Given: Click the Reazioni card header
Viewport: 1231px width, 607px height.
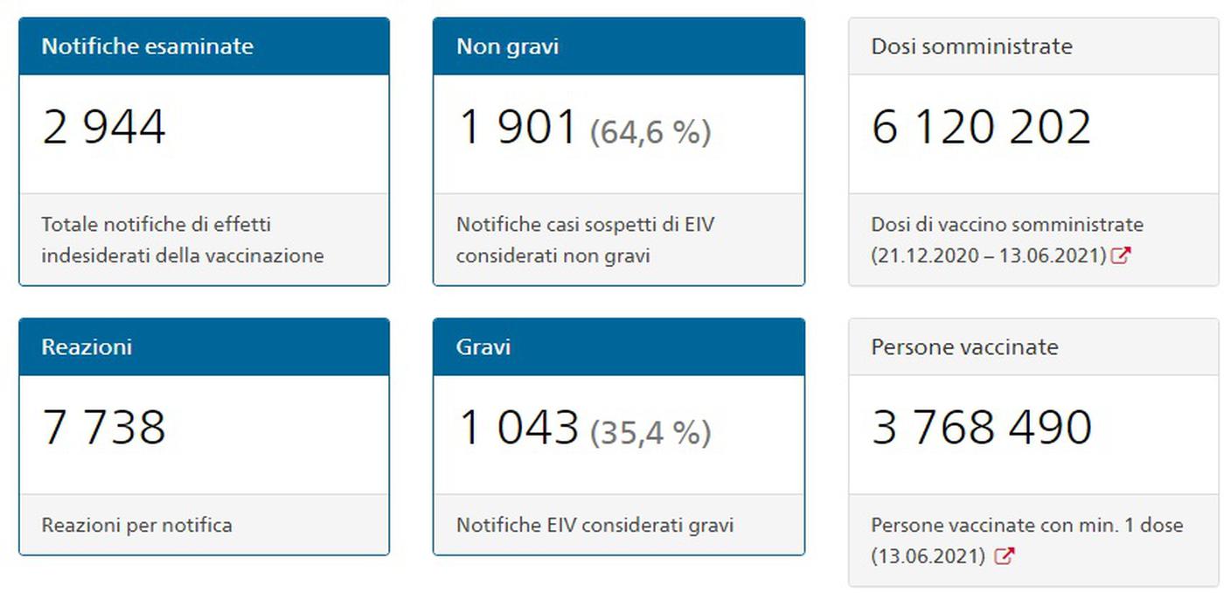Looking at the screenshot, I should [204, 347].
